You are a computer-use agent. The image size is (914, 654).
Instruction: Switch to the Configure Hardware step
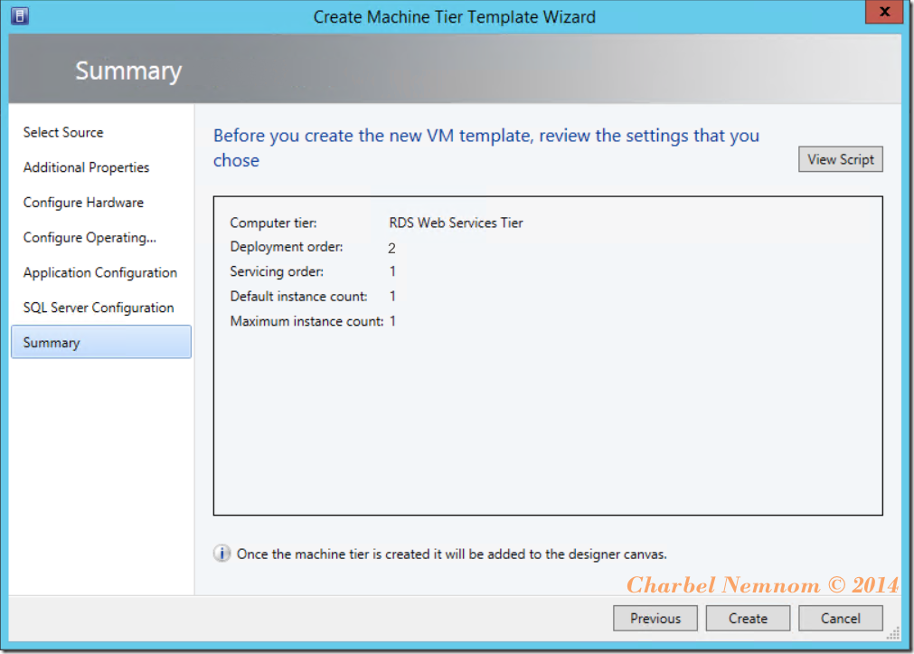(x=83, y=203)
